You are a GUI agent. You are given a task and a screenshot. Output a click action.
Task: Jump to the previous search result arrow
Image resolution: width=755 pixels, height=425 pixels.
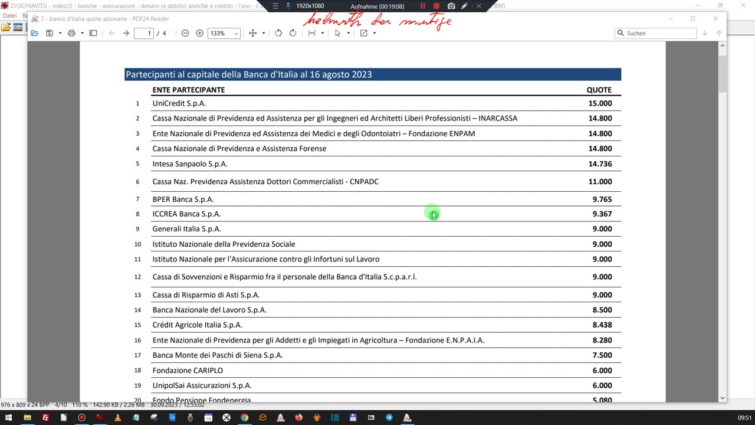click(718, 33)
